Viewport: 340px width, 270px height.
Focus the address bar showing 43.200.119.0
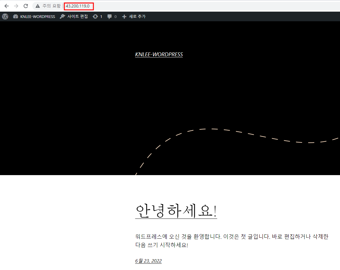[78, 6]
